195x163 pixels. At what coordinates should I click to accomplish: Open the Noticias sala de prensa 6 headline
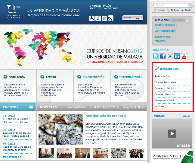(106, 116)
